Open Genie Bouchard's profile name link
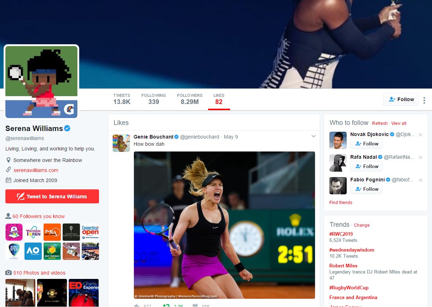This screenshot has height=307, width=432. (x=153, y=137)
